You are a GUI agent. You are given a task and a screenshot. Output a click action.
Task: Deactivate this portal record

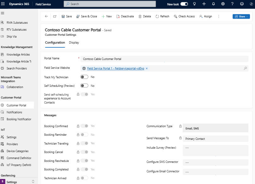click(125, 16)
